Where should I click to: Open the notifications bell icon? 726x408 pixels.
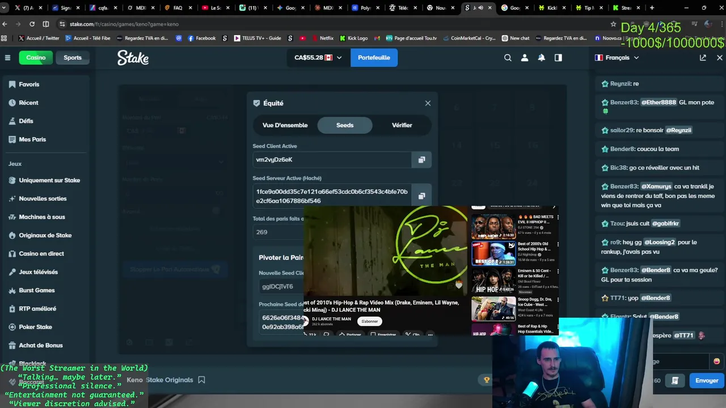pos(542,57)
